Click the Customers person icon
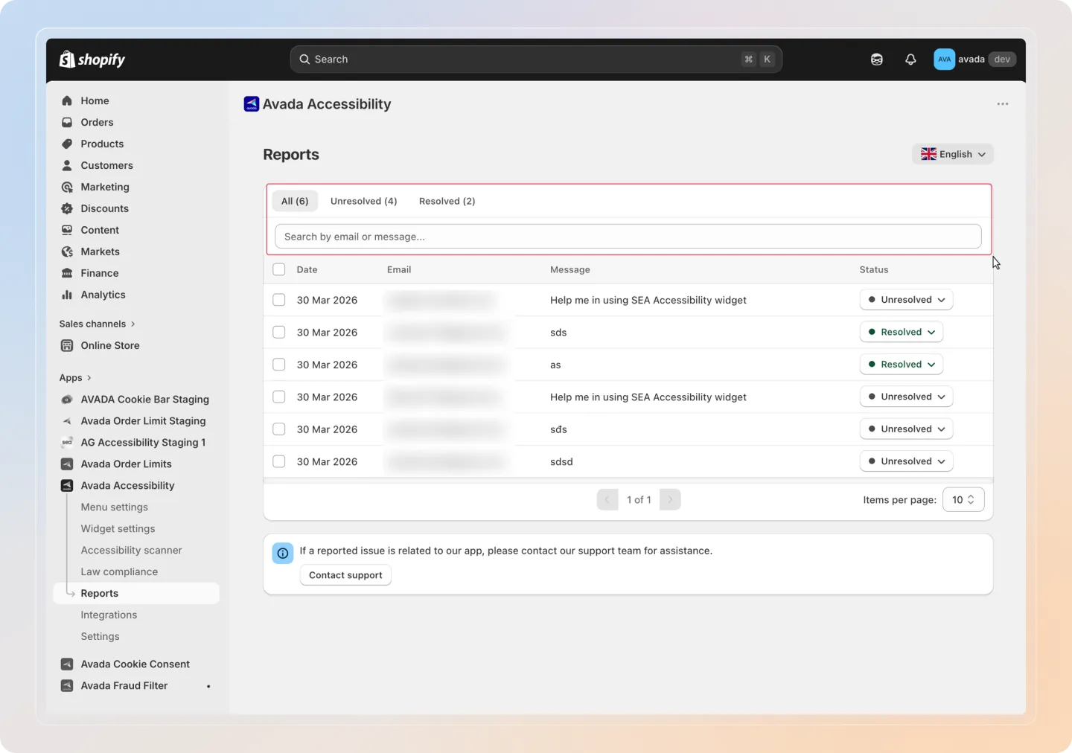The image size is (1072, 753). [x=67, y=165]
